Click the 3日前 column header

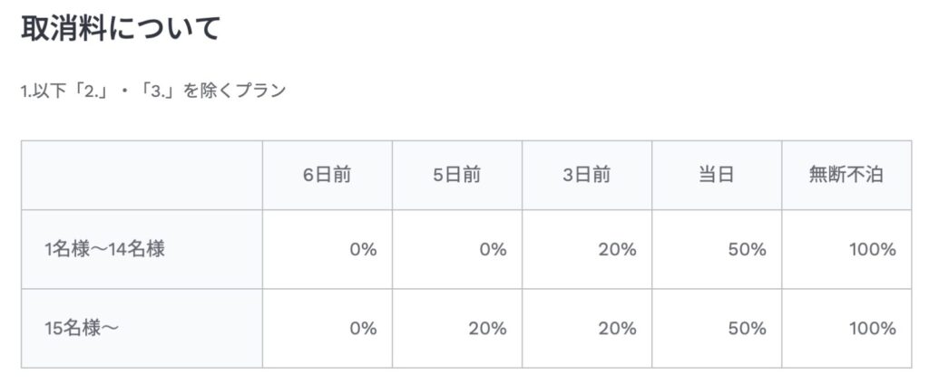coord(586,176)
